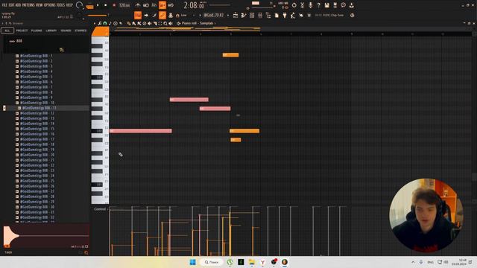Select sample @GodDamnIyy 808 - 20
Screen dimensions: 477x268
coord(37,155)
